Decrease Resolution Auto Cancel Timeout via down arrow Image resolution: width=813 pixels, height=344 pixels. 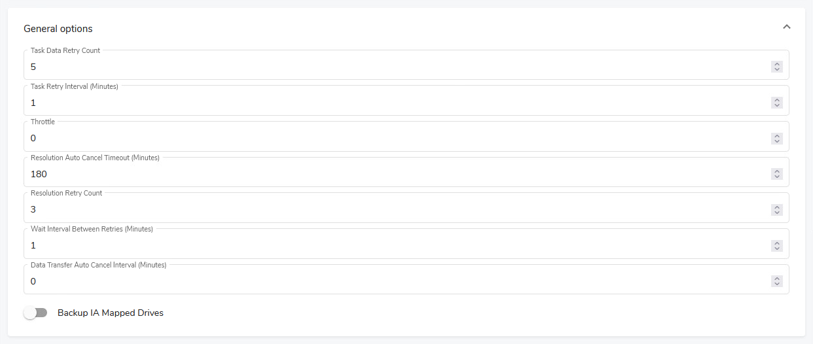click(x=777, y=177)
